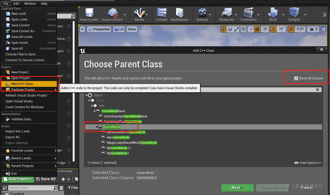The image size is (330, 195).
Task: Open Source Control toolbar icon
Action: 112,15
